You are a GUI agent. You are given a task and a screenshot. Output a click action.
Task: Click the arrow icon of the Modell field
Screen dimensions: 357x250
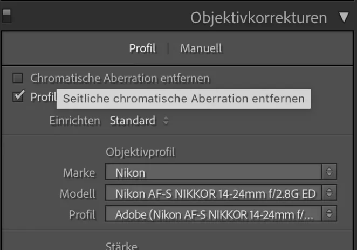point(329,193)
